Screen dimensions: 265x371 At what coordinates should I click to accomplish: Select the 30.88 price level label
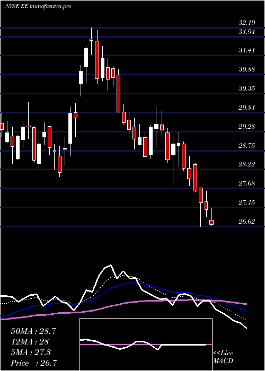(x=247, y=69)
